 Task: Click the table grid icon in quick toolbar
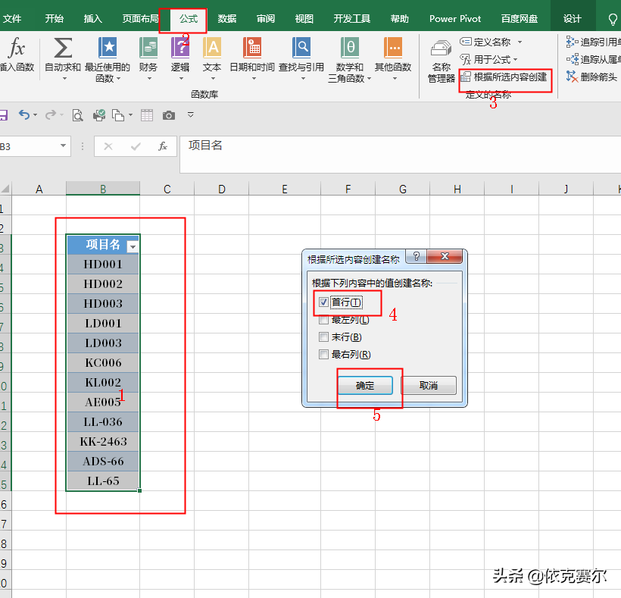[147, 115]
